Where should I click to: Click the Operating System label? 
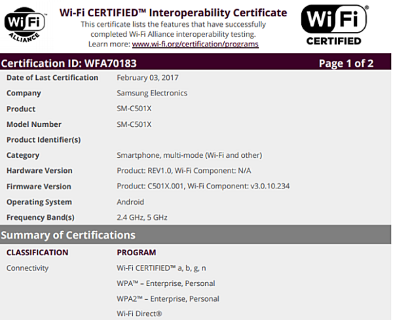click(x=39, y=202)
